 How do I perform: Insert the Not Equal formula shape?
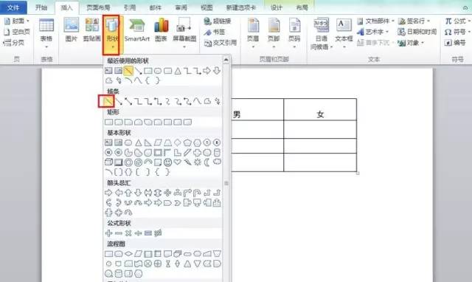point(158,233)
